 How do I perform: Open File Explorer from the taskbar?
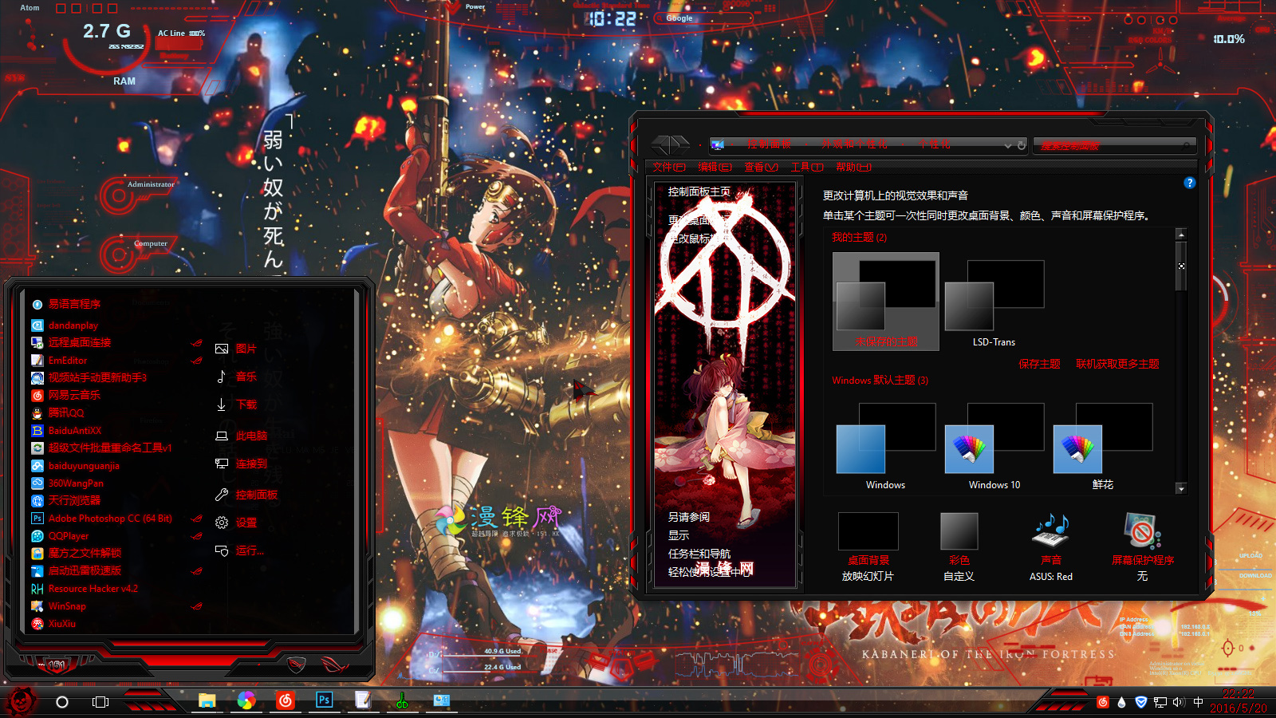point(207,700)
